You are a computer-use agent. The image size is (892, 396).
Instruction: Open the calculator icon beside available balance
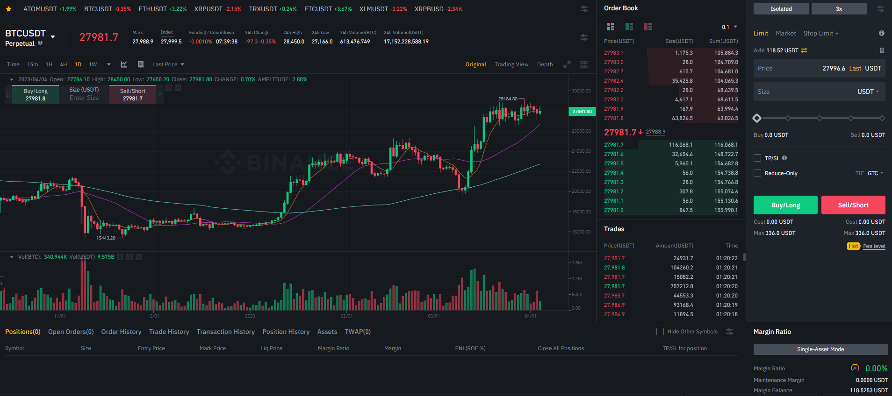point(882,50)
